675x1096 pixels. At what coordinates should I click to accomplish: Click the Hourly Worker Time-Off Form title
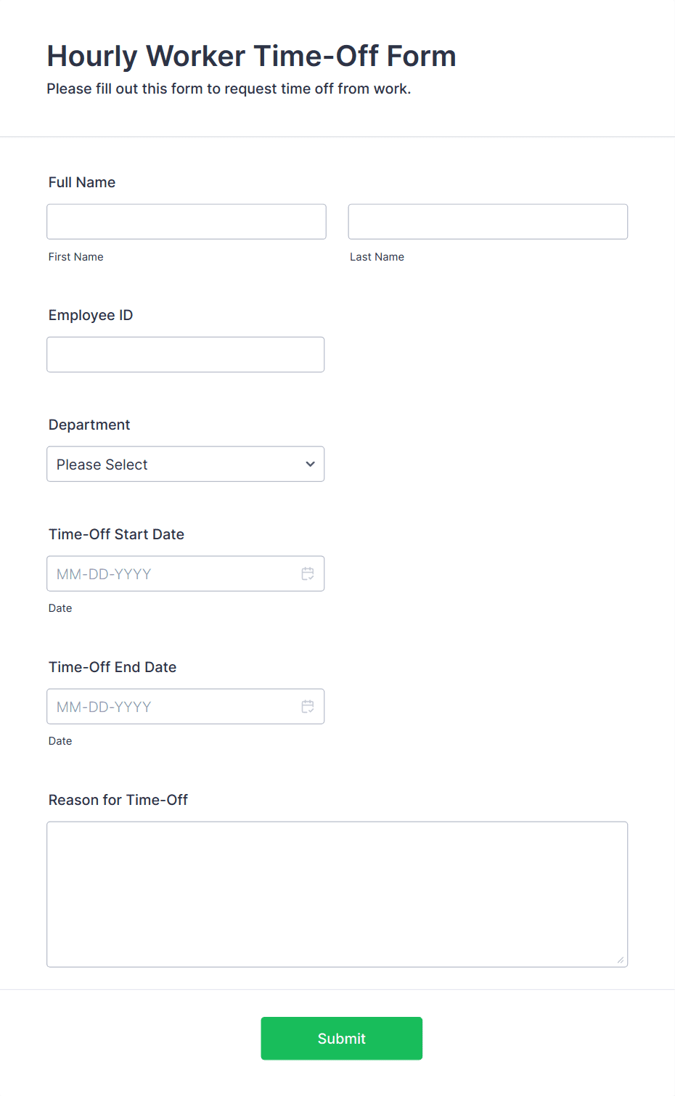pos(251,56)
